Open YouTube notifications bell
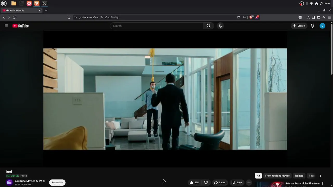The height and width of the screenshot is (187, 333). (x=312, y=26)
